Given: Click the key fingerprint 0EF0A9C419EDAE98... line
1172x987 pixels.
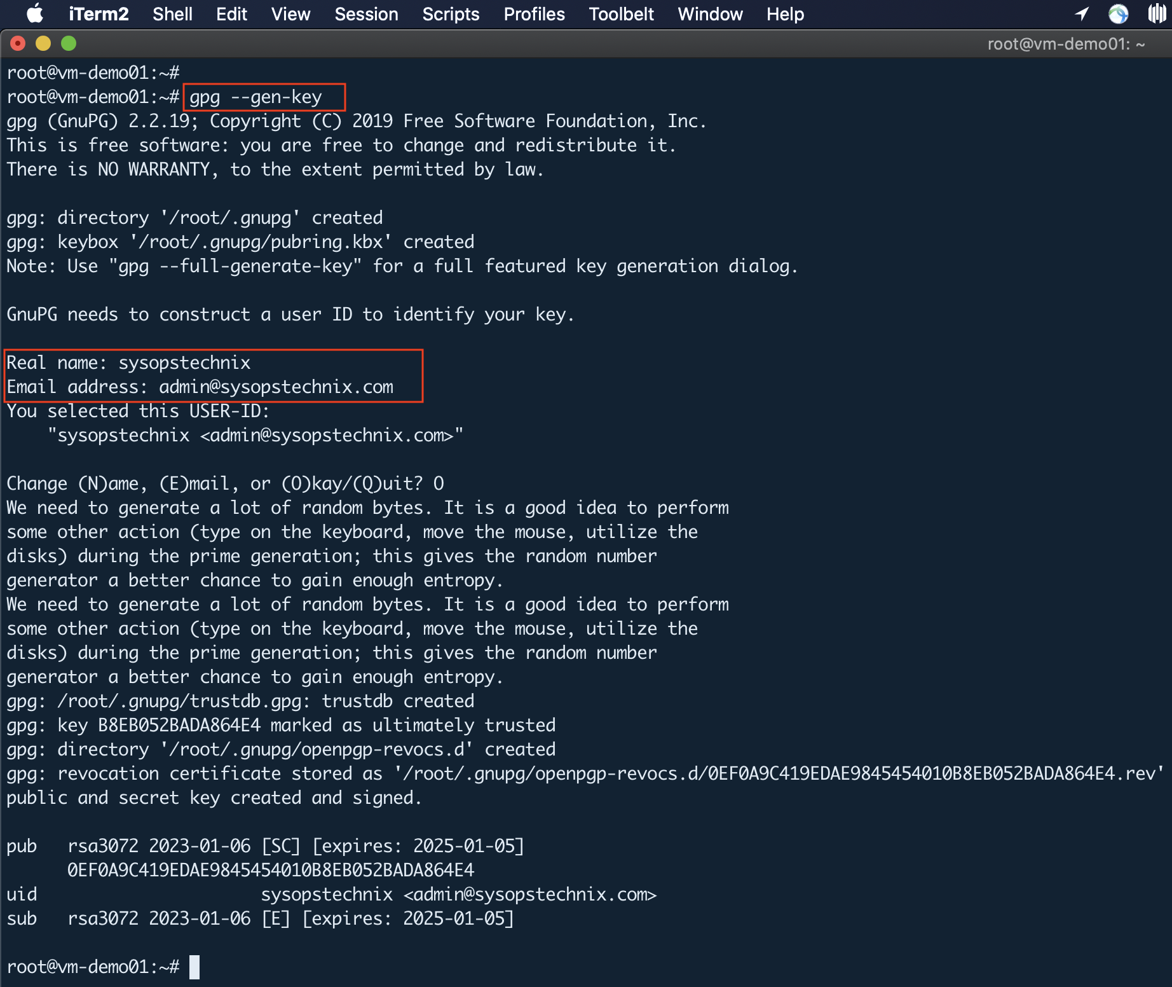Looking at the screenshot, I should [271, 871].
